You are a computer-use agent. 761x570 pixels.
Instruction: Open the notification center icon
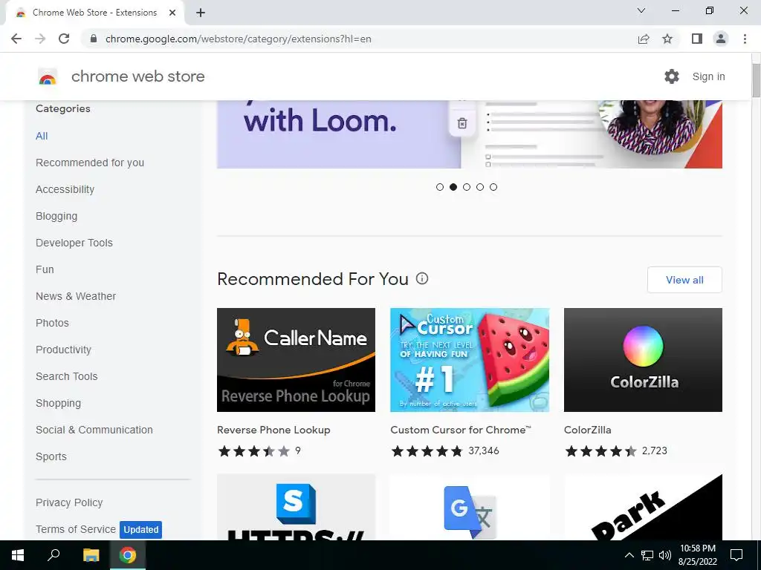pos(736,555)
